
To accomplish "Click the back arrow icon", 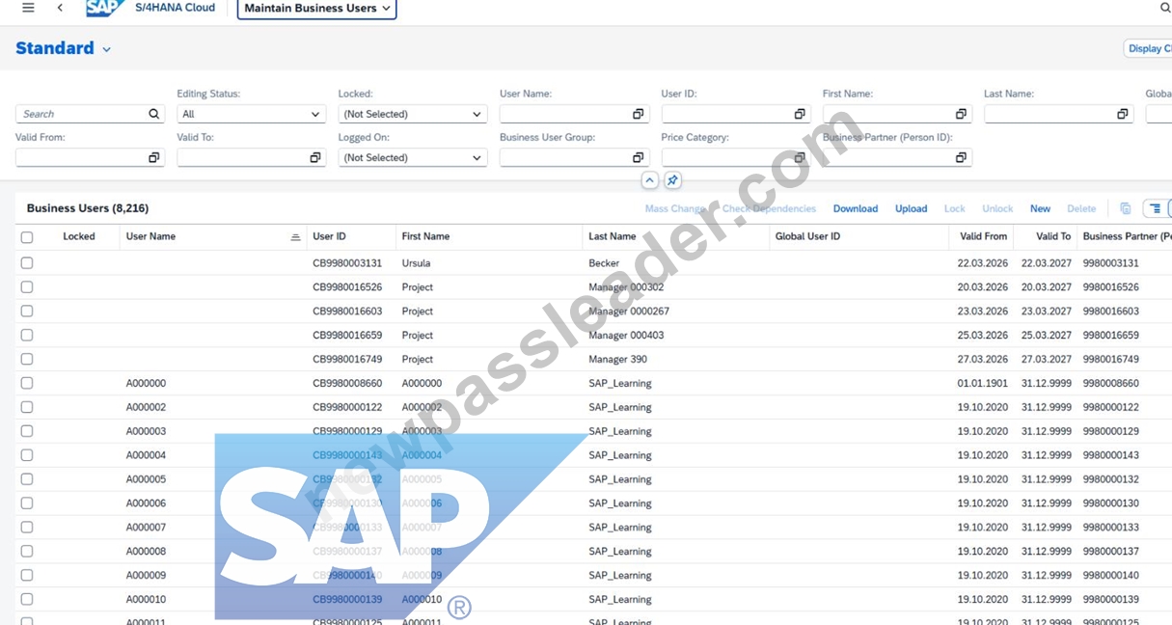I will tap(60, 8).
